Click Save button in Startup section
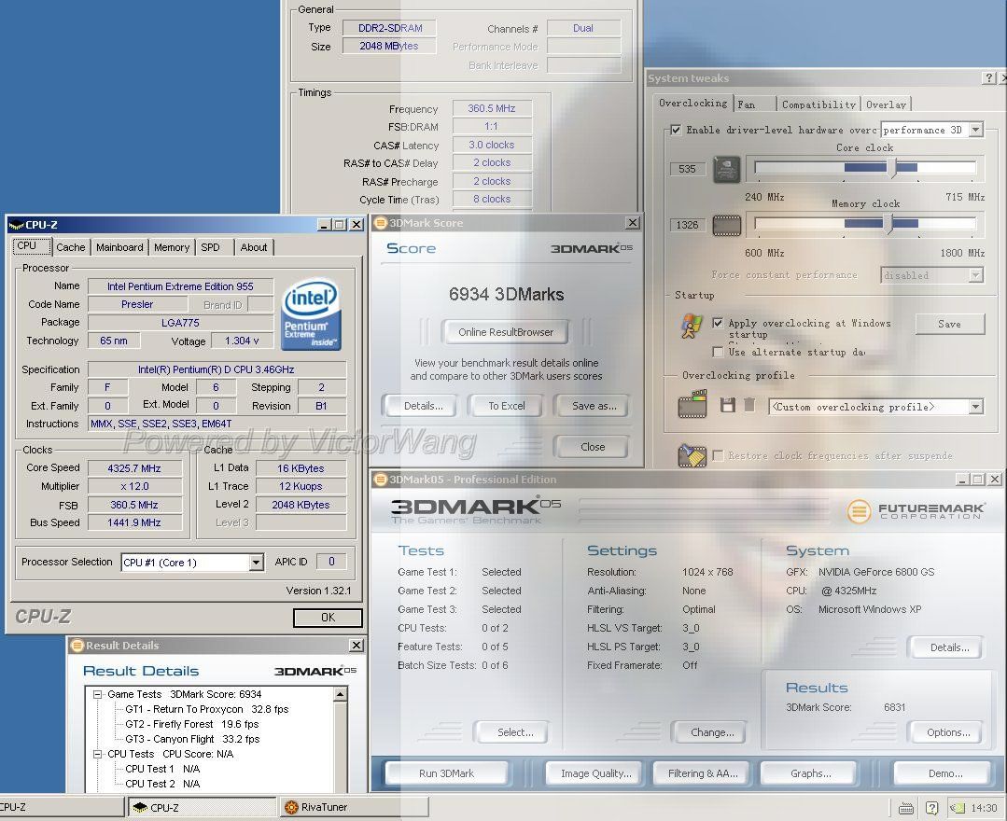Screen dimensions: 1007x821 point(949,324)
